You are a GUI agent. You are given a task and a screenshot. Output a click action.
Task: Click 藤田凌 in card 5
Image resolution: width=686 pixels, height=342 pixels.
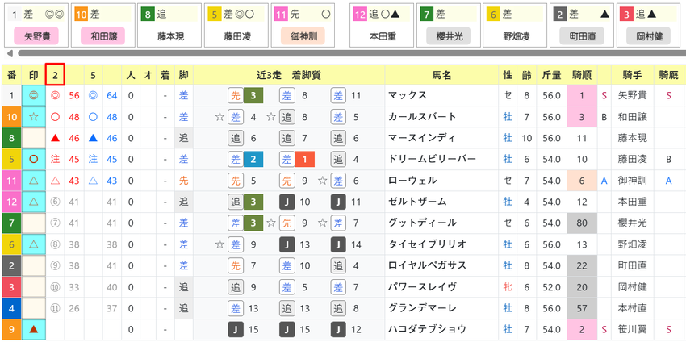236,37
